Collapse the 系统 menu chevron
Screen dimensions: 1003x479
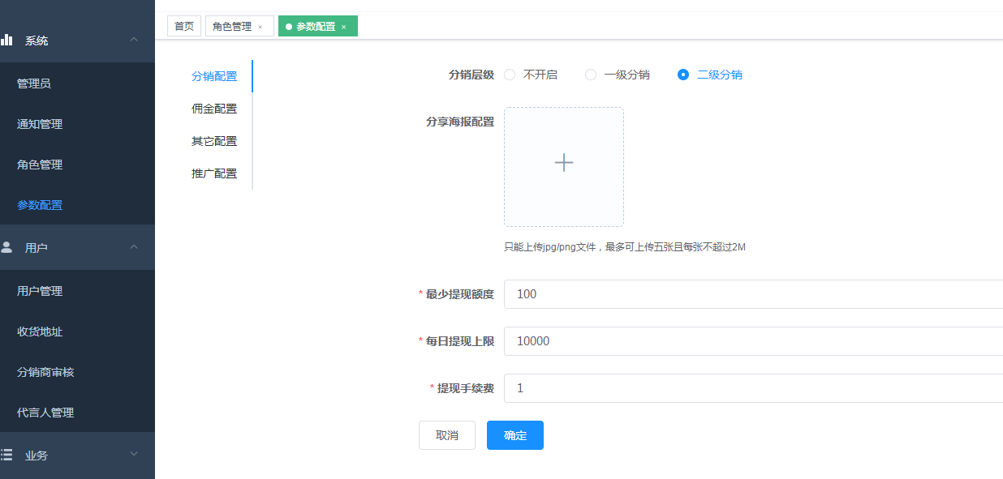click(x=135, y=40)
